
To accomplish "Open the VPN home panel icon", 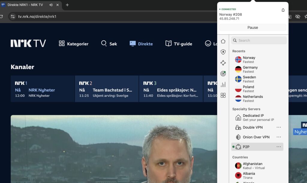I will [223, 41].
